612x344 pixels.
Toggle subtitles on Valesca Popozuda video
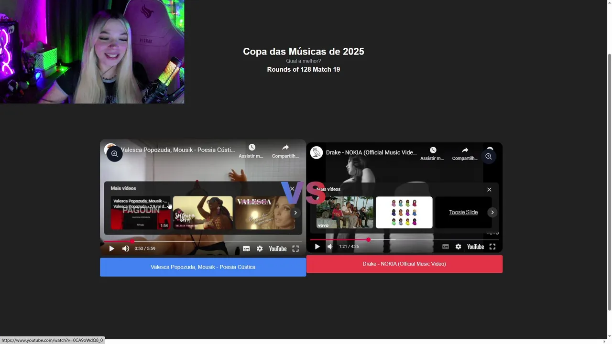coord(246,248)
